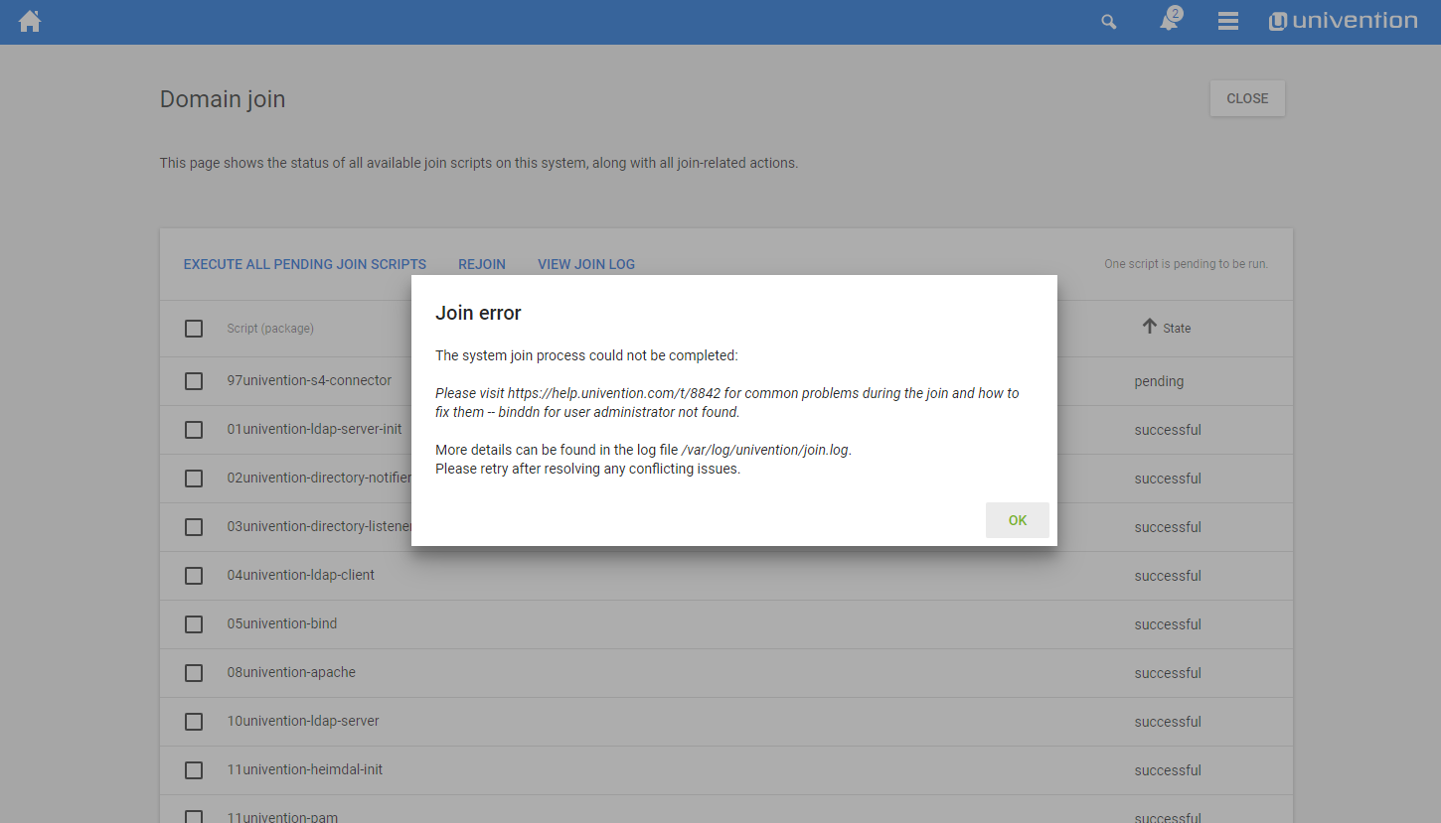1441x823 pixels.
Task: Click the /var/log/univention/join.log path text
Action: coord(765,450)
